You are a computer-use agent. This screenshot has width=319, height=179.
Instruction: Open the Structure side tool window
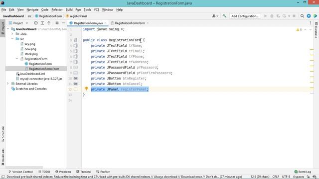pos(3,134)
